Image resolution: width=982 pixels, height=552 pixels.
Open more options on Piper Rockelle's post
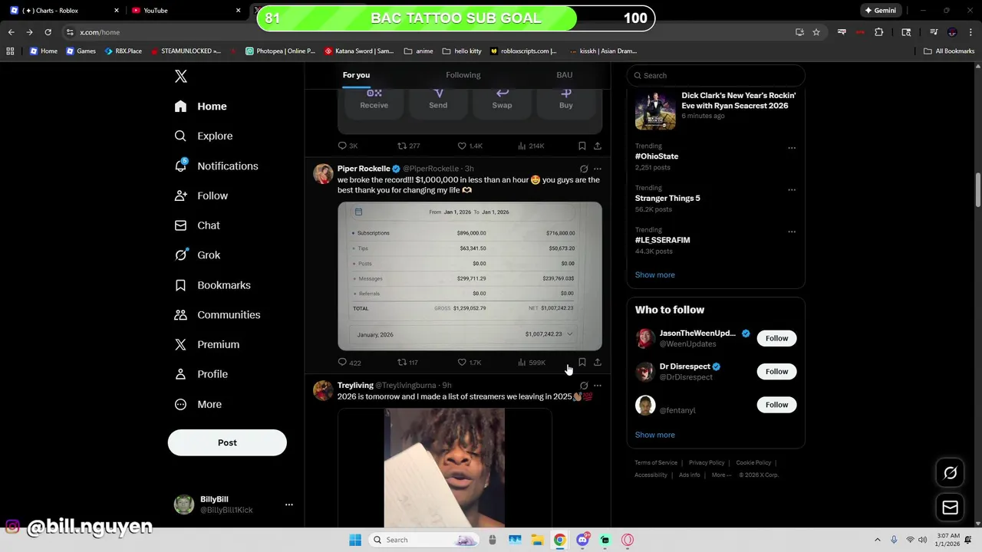coord(598,169)
